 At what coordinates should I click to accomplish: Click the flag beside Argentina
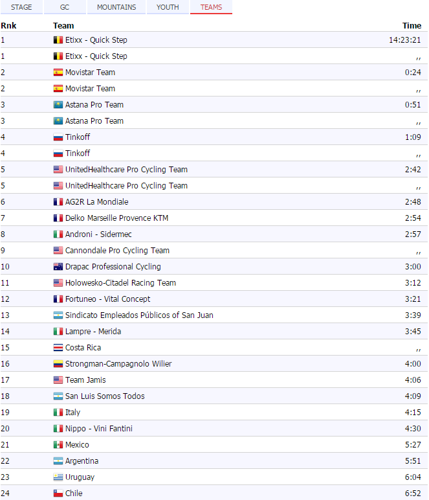click(58, 461)
